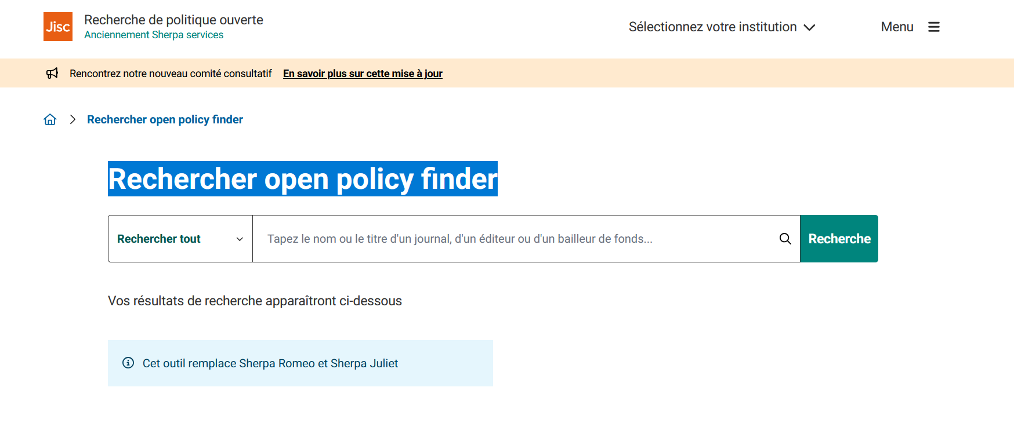Expand the Sélectionnez votre institution selector

[712, 27]
